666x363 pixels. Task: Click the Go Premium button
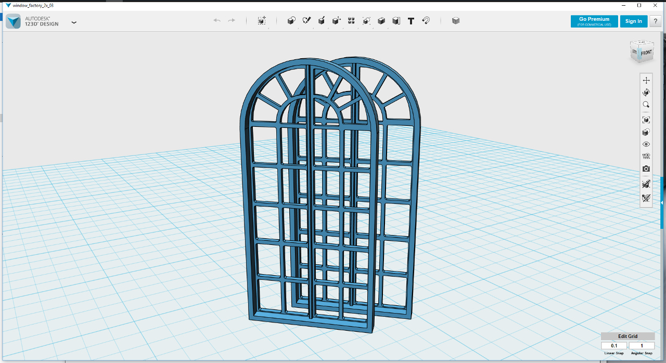tap(594, 21)
